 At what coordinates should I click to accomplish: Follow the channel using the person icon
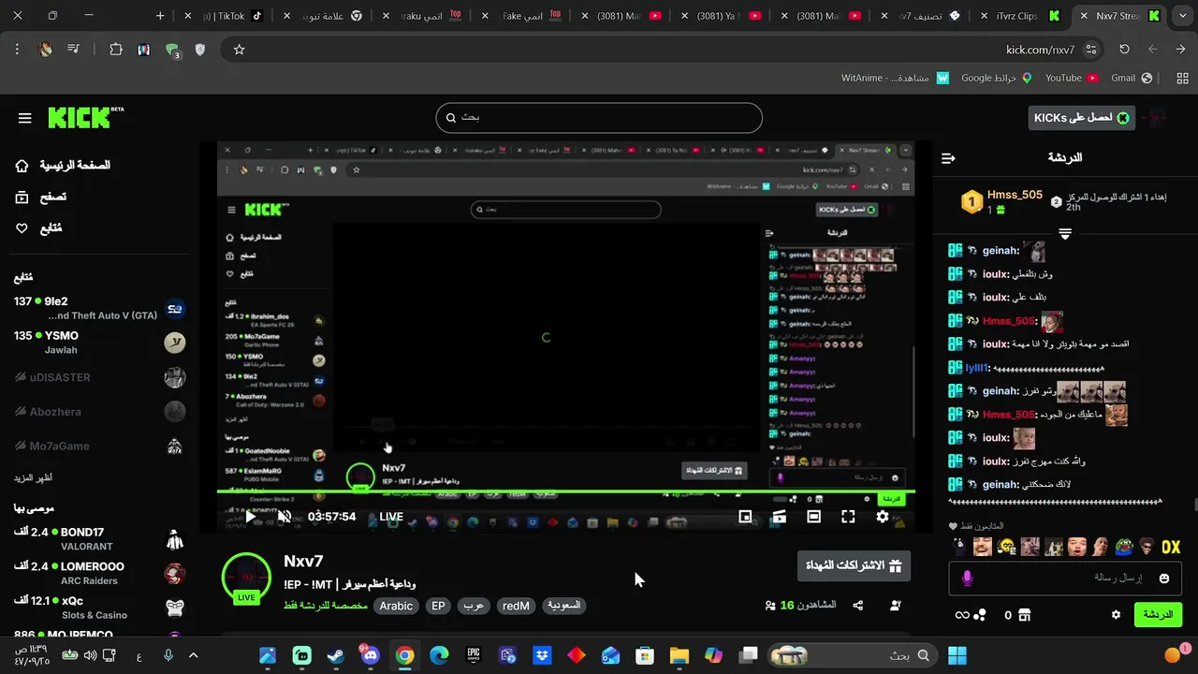(895, 606)
